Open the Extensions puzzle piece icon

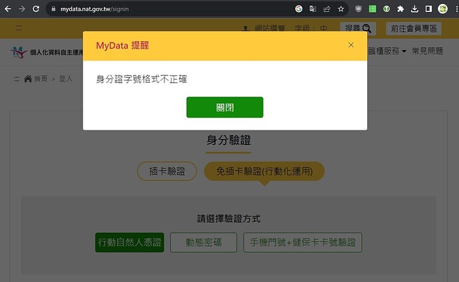coord(400,9)
